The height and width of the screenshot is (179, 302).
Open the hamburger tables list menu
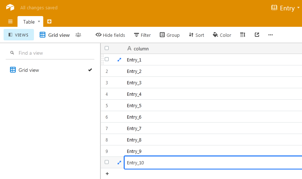click(10, 21)
